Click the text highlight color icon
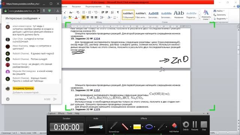 click(70, 18)
